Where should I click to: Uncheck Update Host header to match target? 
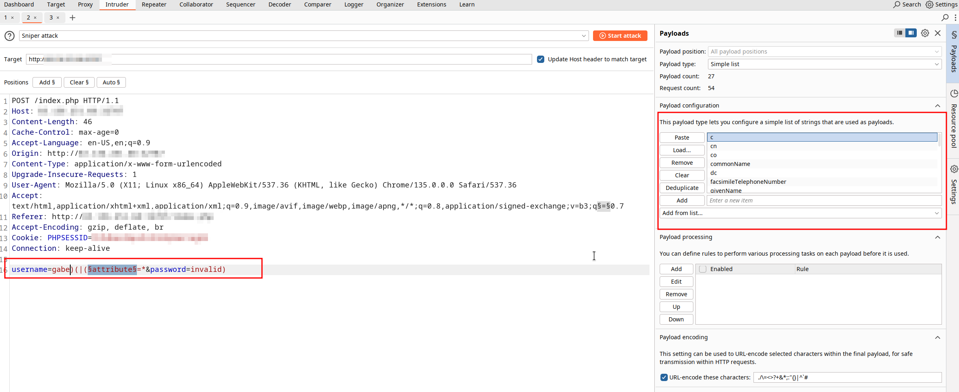tap(540, 59)
